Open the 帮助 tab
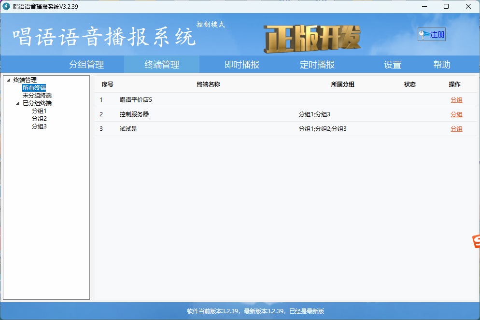 tap(442, 64)
